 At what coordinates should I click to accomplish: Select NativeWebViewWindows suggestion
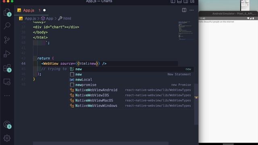pyautogui.click(x=131, y=106)
